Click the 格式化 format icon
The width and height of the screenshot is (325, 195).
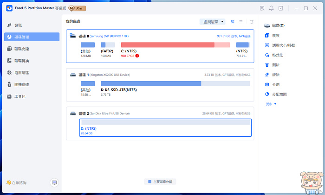coord(267,55)
